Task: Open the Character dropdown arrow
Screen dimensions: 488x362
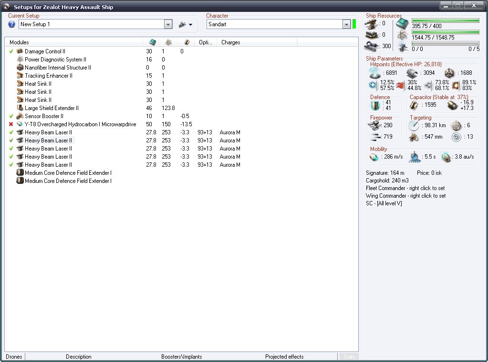Action: pyautogui.click(x=346, y=24)
